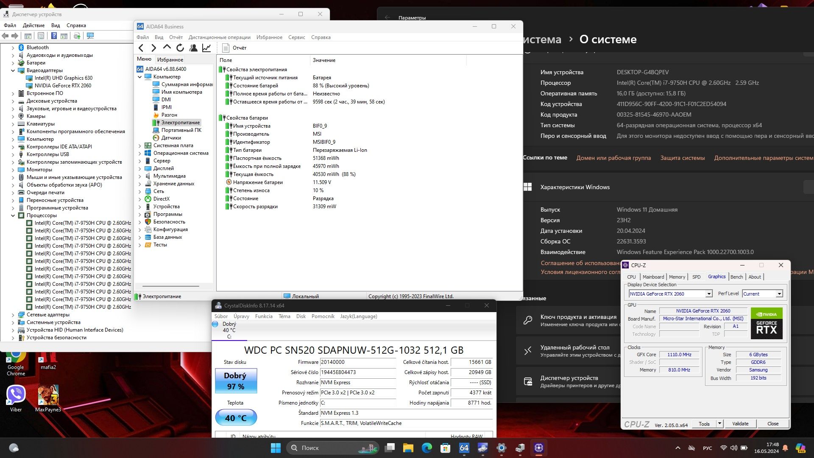Expand the Сетевые адаптеры node in Device Manager
Image resolution: width=814 pixels, height=458 pixels.
pos(13,315)
